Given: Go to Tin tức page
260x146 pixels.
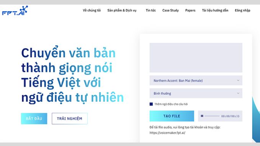Looking at the screenshot, I should [x=151, y=10].
